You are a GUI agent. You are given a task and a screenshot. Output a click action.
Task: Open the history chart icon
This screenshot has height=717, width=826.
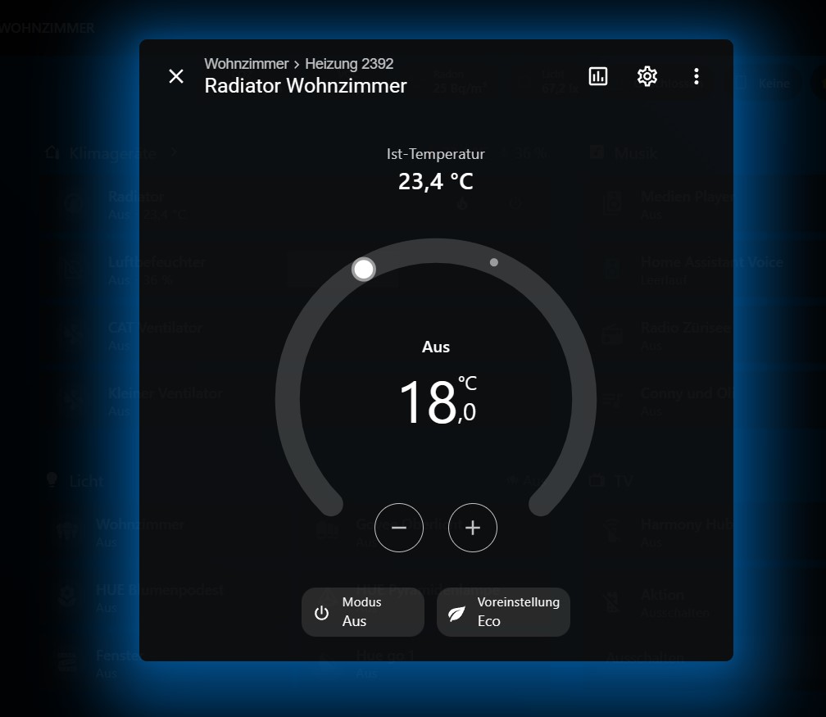598,76
